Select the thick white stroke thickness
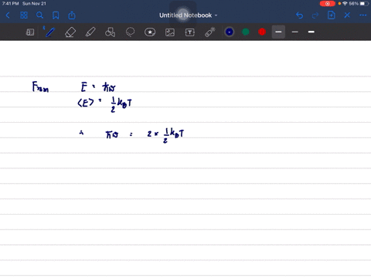This screenshot has width=371, height=278. 311,32
